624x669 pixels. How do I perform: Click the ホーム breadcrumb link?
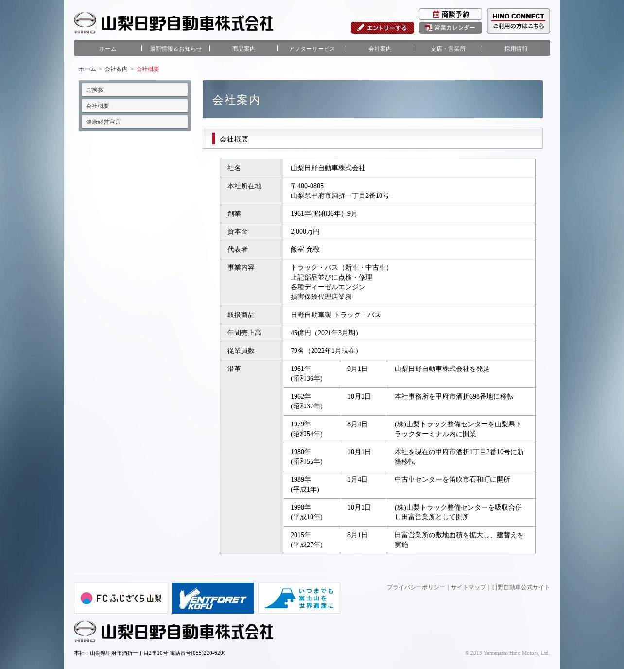87,69
